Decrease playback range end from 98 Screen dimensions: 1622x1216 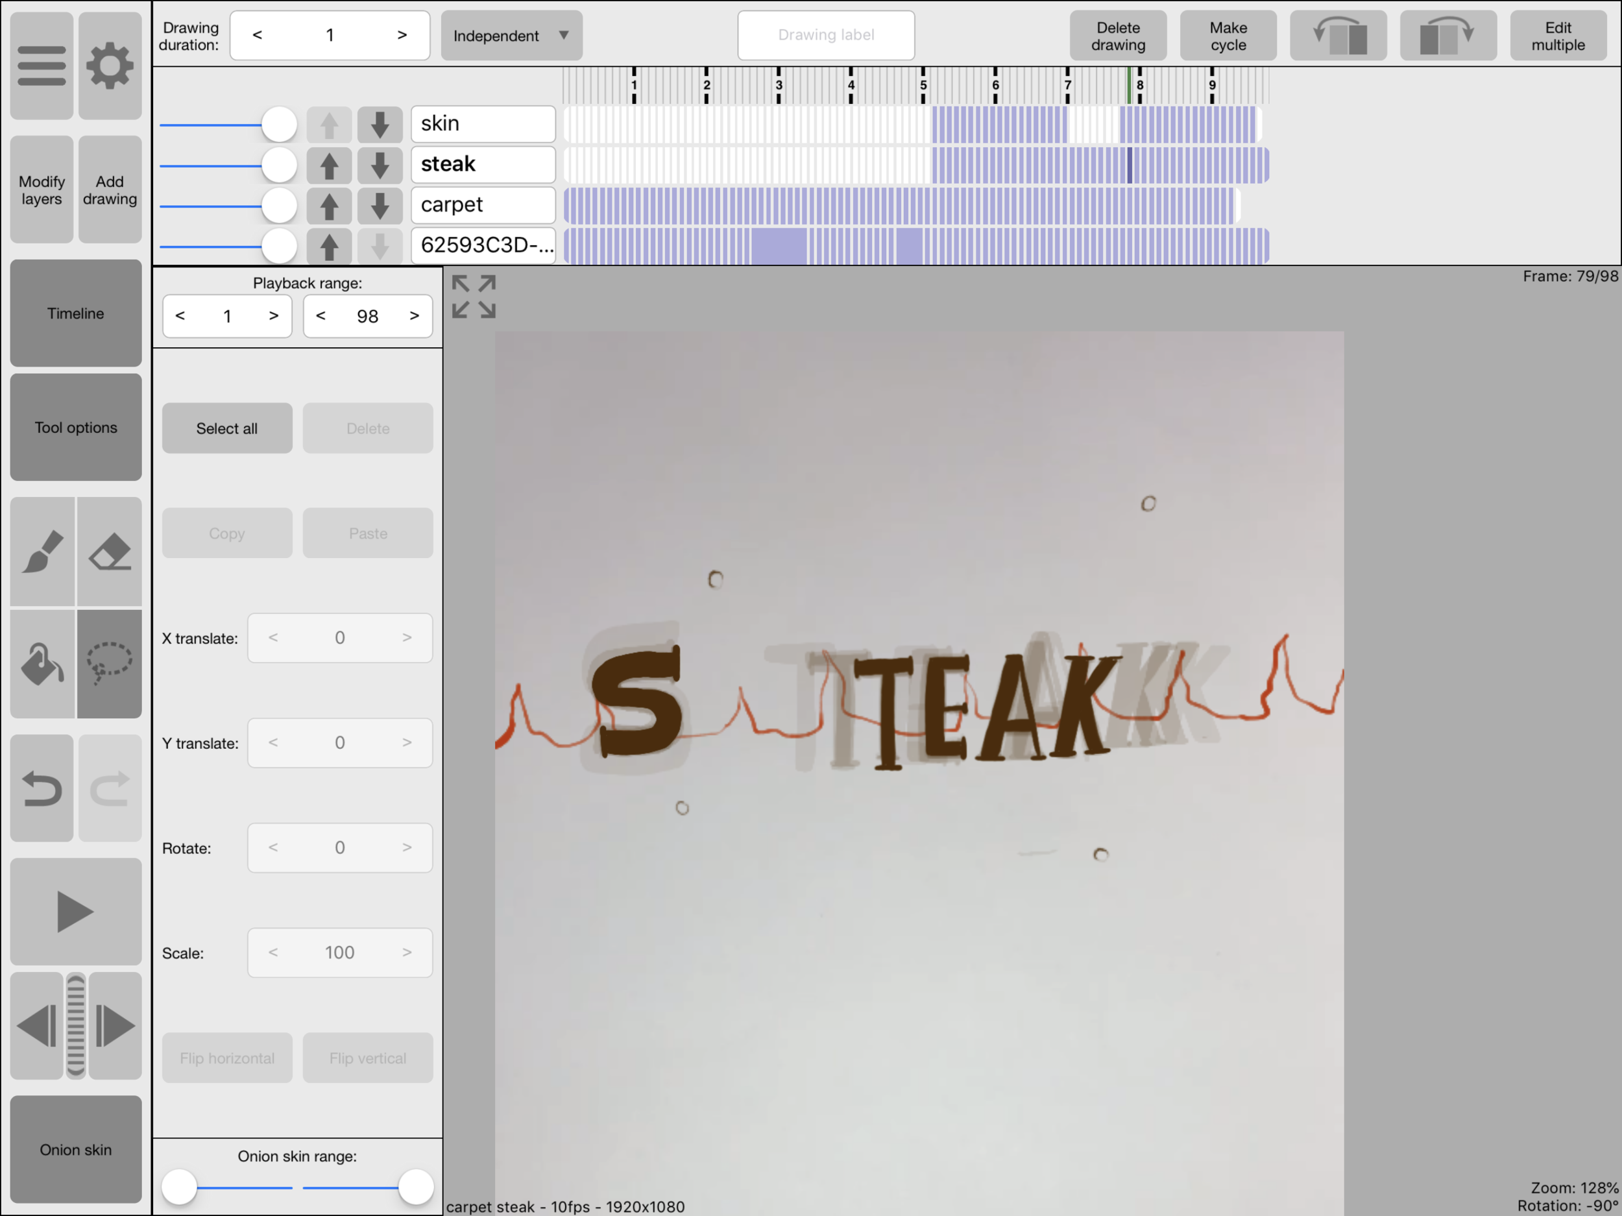321,316
